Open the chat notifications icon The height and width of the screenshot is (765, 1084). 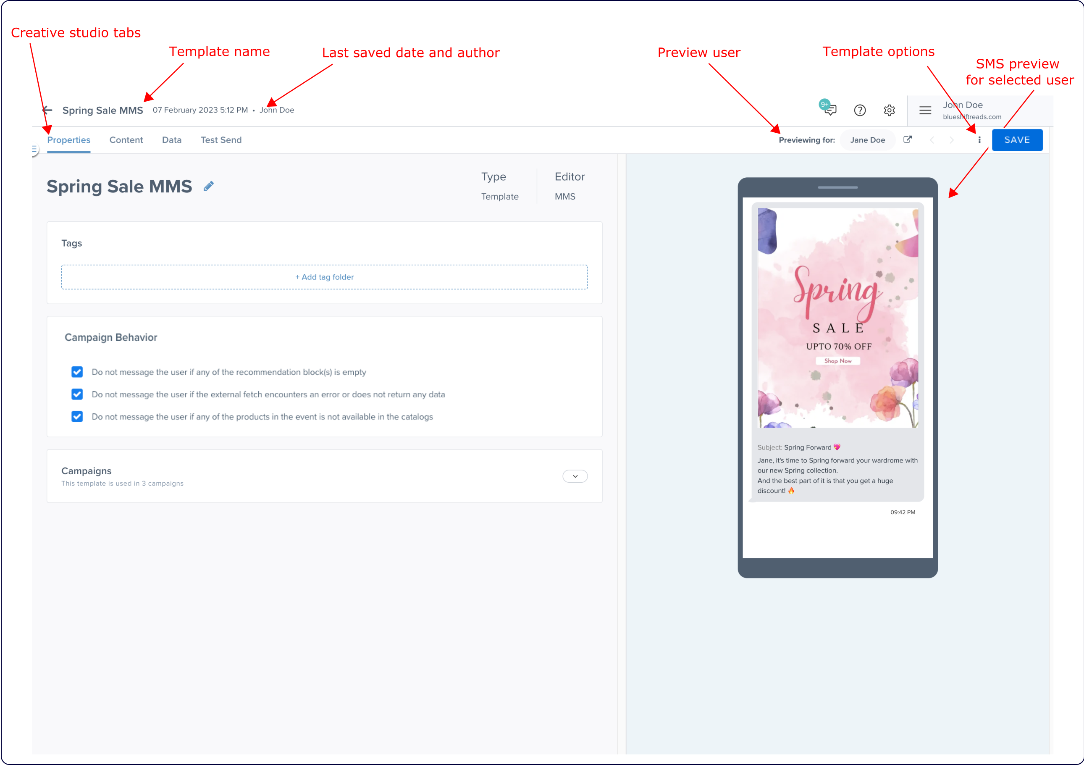(829, 110)
